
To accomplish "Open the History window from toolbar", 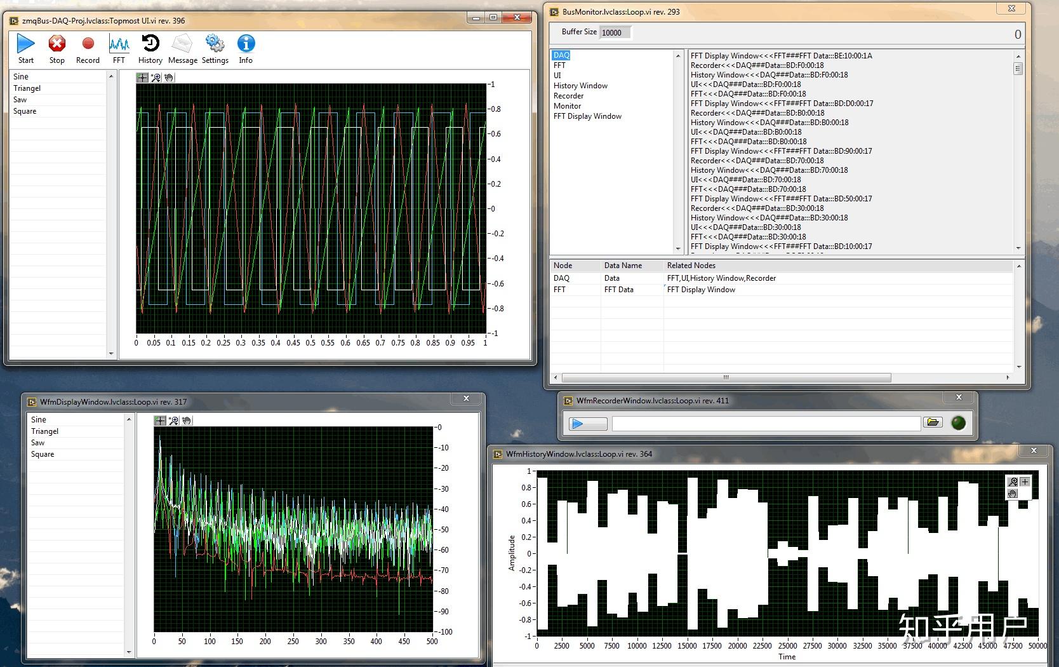I will point(150,44).
